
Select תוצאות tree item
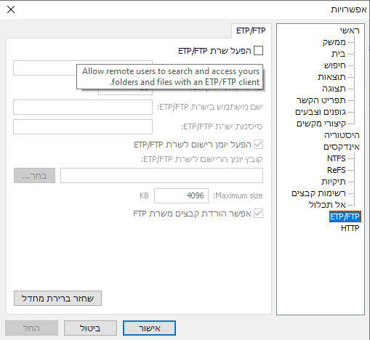(x=331, y=77)
